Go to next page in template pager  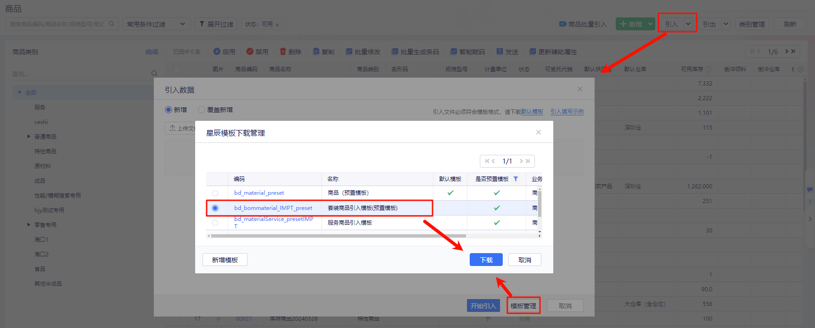pyautogui.click(x=522, y=161)
